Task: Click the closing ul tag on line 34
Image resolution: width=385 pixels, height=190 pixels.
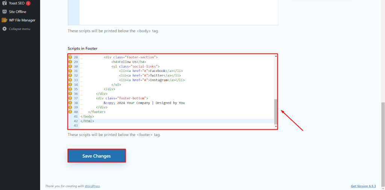Action: (x=116, y=85)
